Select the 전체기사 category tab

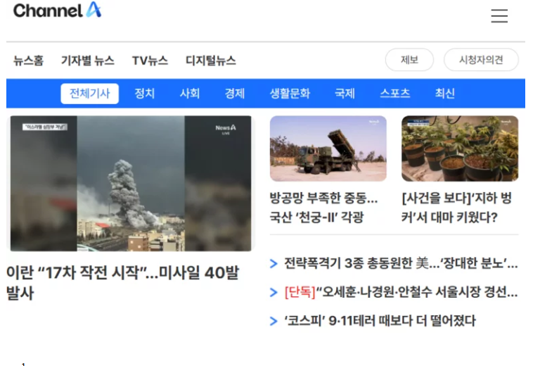point(89,94)
